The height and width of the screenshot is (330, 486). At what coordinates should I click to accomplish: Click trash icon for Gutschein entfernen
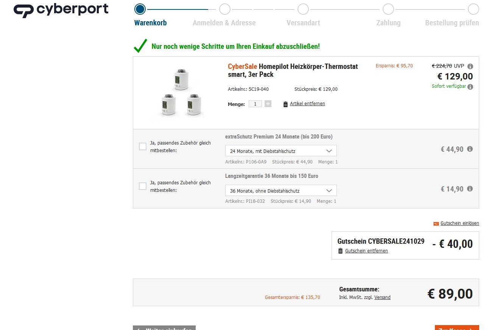[x=340, y=251]
